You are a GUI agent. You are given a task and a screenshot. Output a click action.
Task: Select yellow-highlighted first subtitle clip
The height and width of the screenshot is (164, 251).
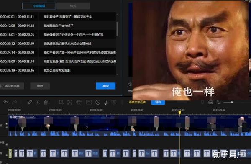click(x=10, y=153)
